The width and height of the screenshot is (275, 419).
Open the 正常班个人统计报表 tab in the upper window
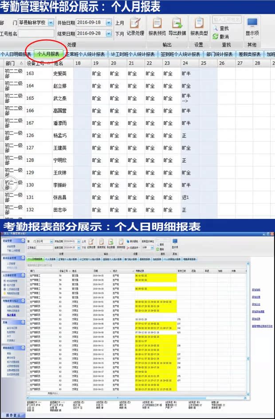click(x=86, y=54)
